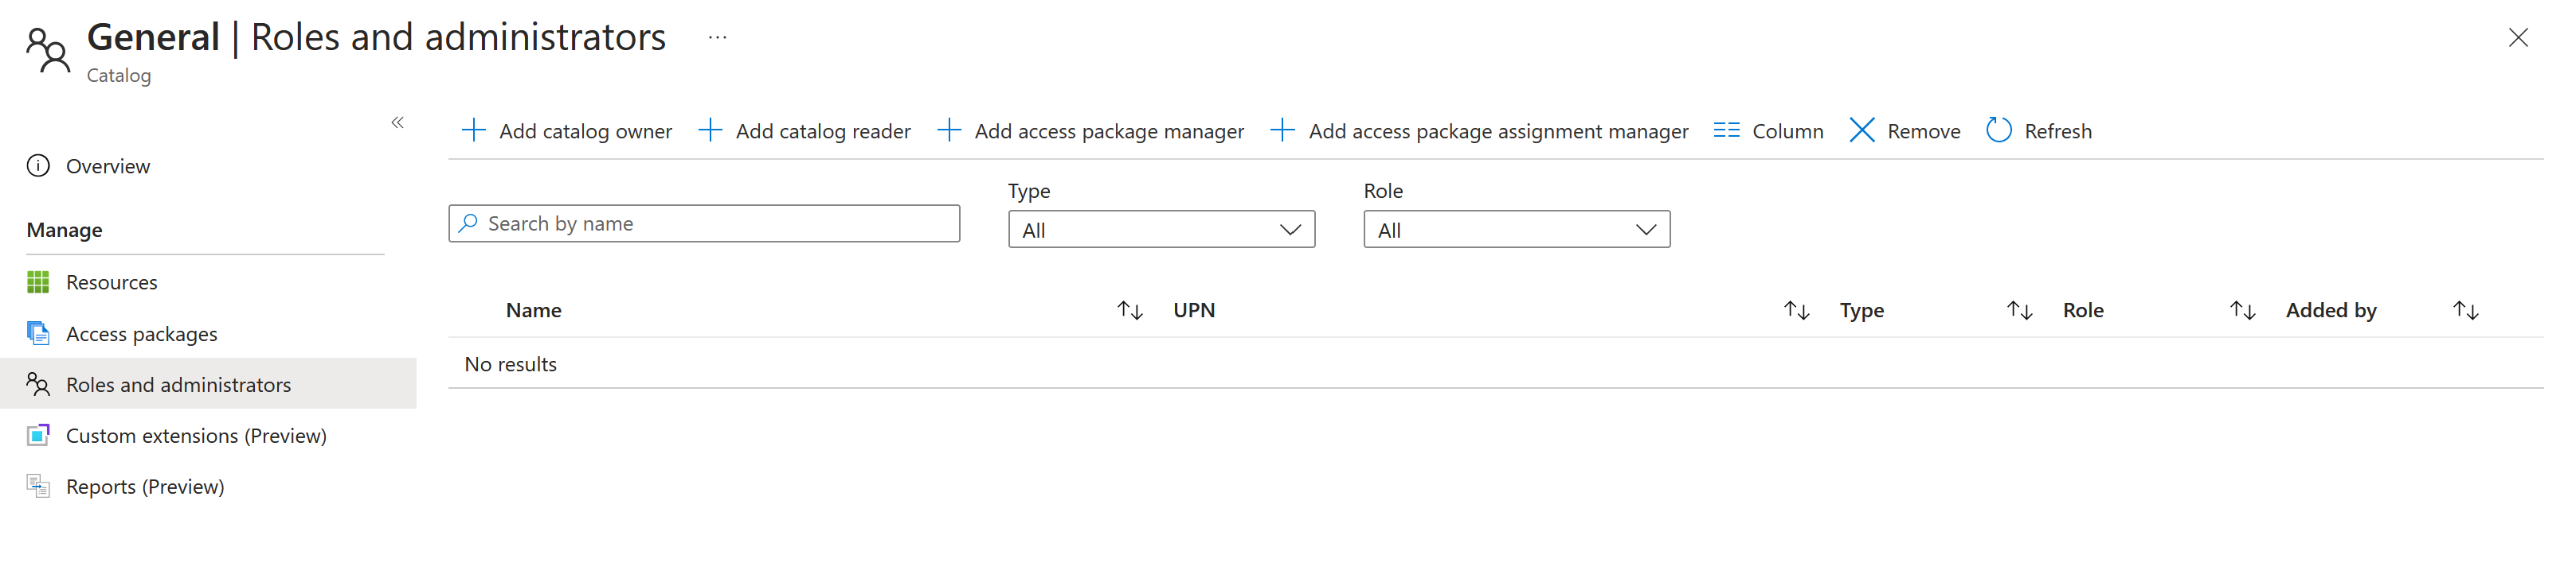Go to Access packages page

coord(141,333)
